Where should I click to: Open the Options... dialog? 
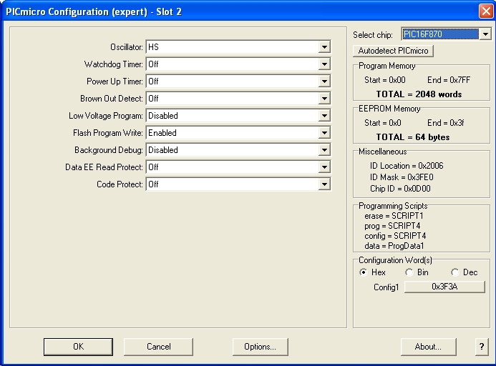click(x=260, y=347)
